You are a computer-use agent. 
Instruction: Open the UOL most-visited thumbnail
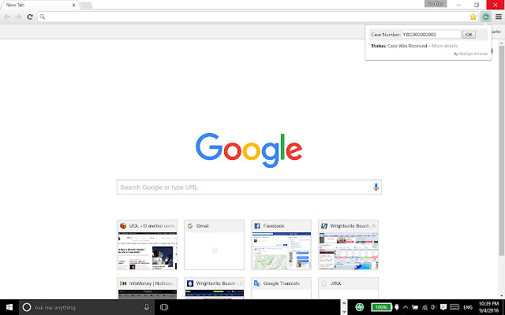pos(147,245)
